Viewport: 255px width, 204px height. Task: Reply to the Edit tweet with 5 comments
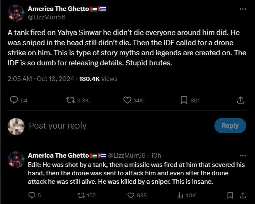(32, 195)
